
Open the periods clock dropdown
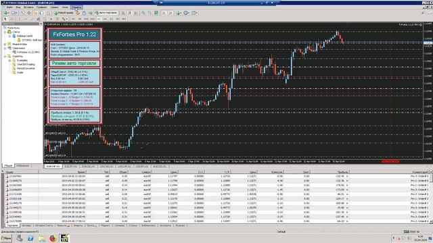coord(186,13)
